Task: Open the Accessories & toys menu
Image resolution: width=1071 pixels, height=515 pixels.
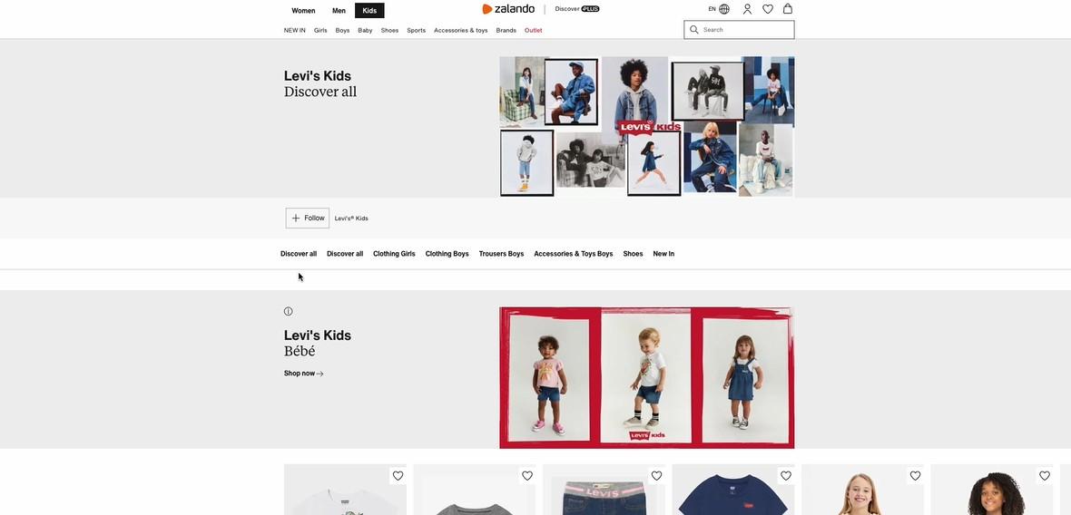Action: [x=461, y=30]
